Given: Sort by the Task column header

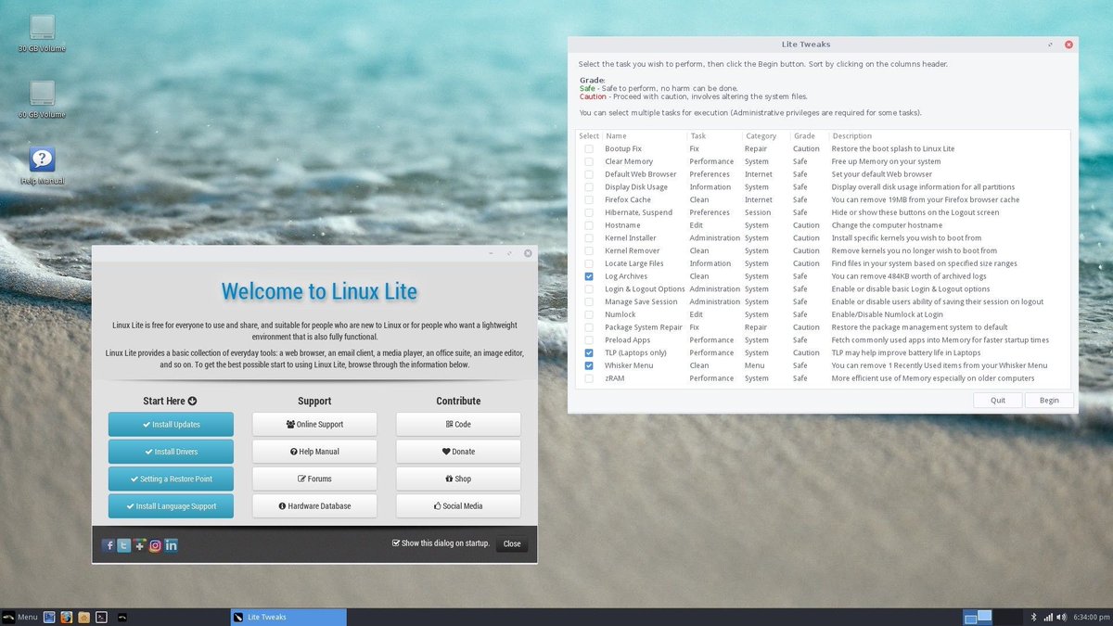Looking at the screenshot, I should [x=714, y=135].
